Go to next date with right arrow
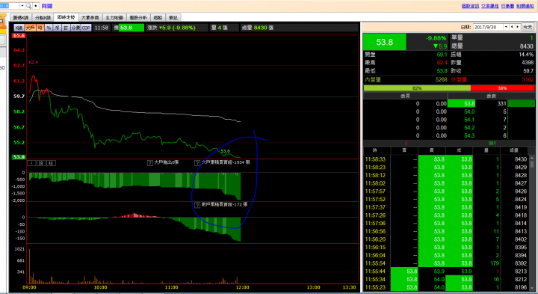Viewport: 538px width, 294px height. coord(518,27)
